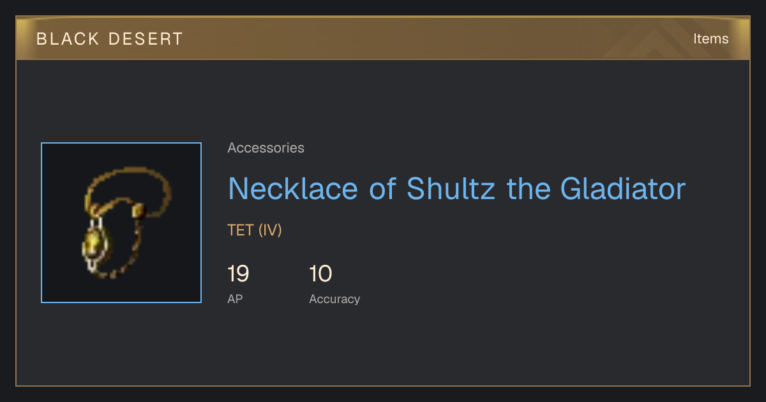Click the yellow gem pendant on necklace
Screen dimensions: 766x402
coord(96,246)
